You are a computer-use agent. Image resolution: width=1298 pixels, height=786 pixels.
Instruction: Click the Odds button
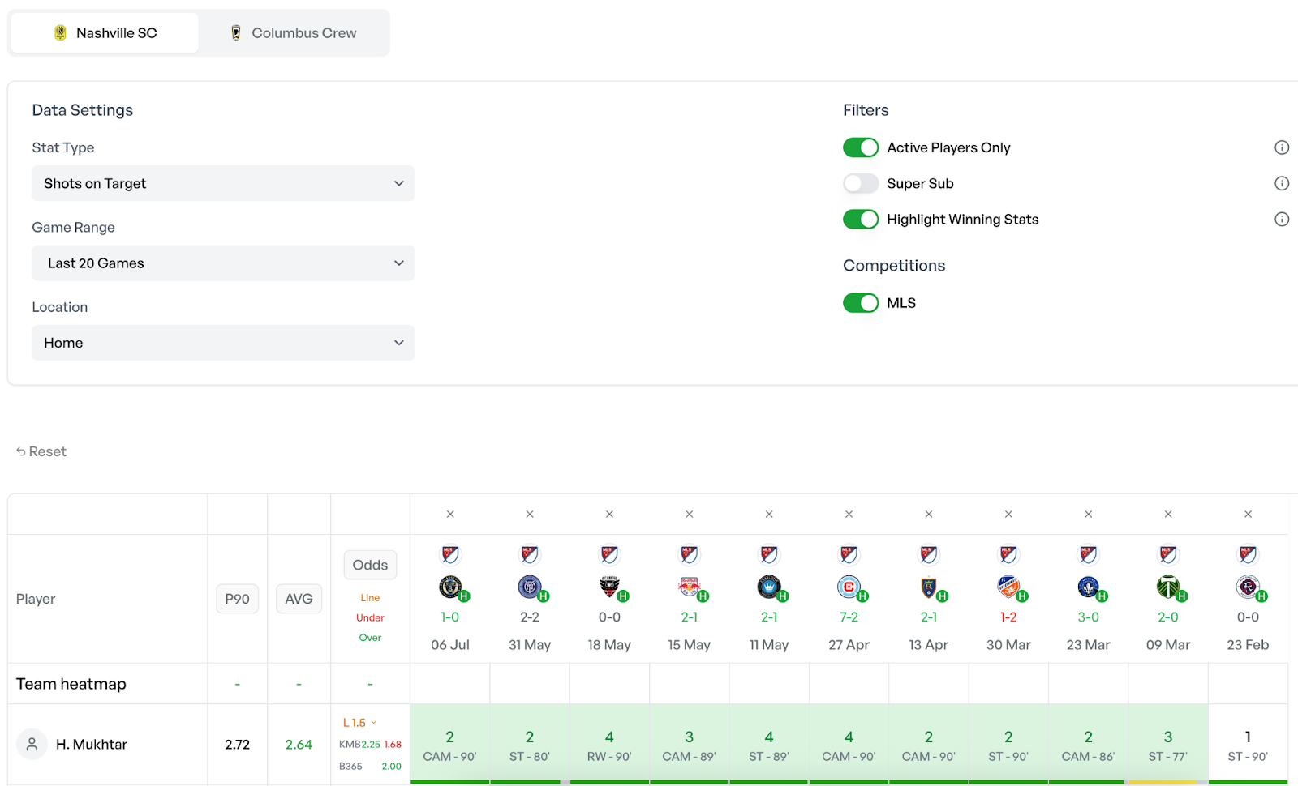370,565
